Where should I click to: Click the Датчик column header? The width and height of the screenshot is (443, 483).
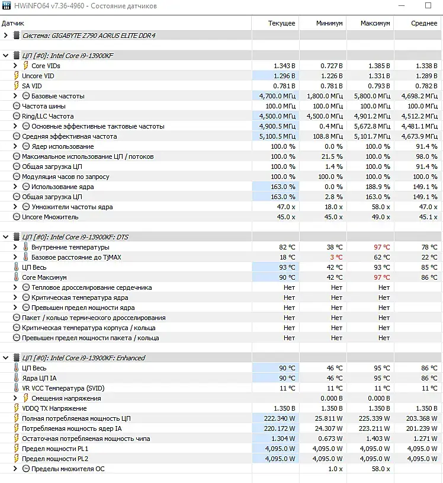[x=126, y=23]
